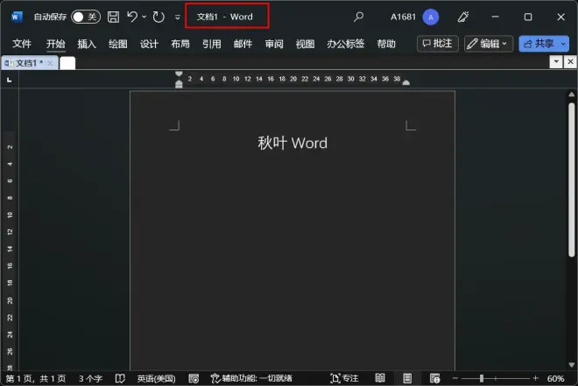Click the Word application logo icon
This screenshot has height=386, width=578.
tap(17, 17)
